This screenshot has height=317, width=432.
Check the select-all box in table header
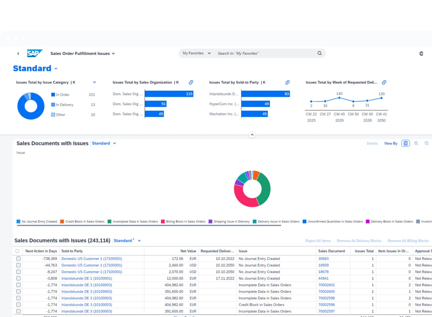(x=18, y=251)
